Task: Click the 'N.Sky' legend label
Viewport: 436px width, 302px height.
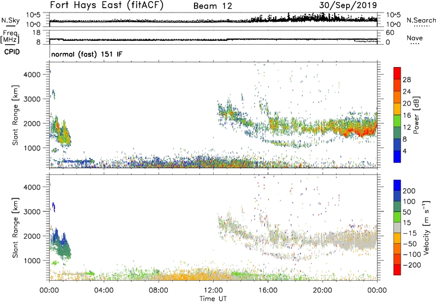Action: click(10, 20)
